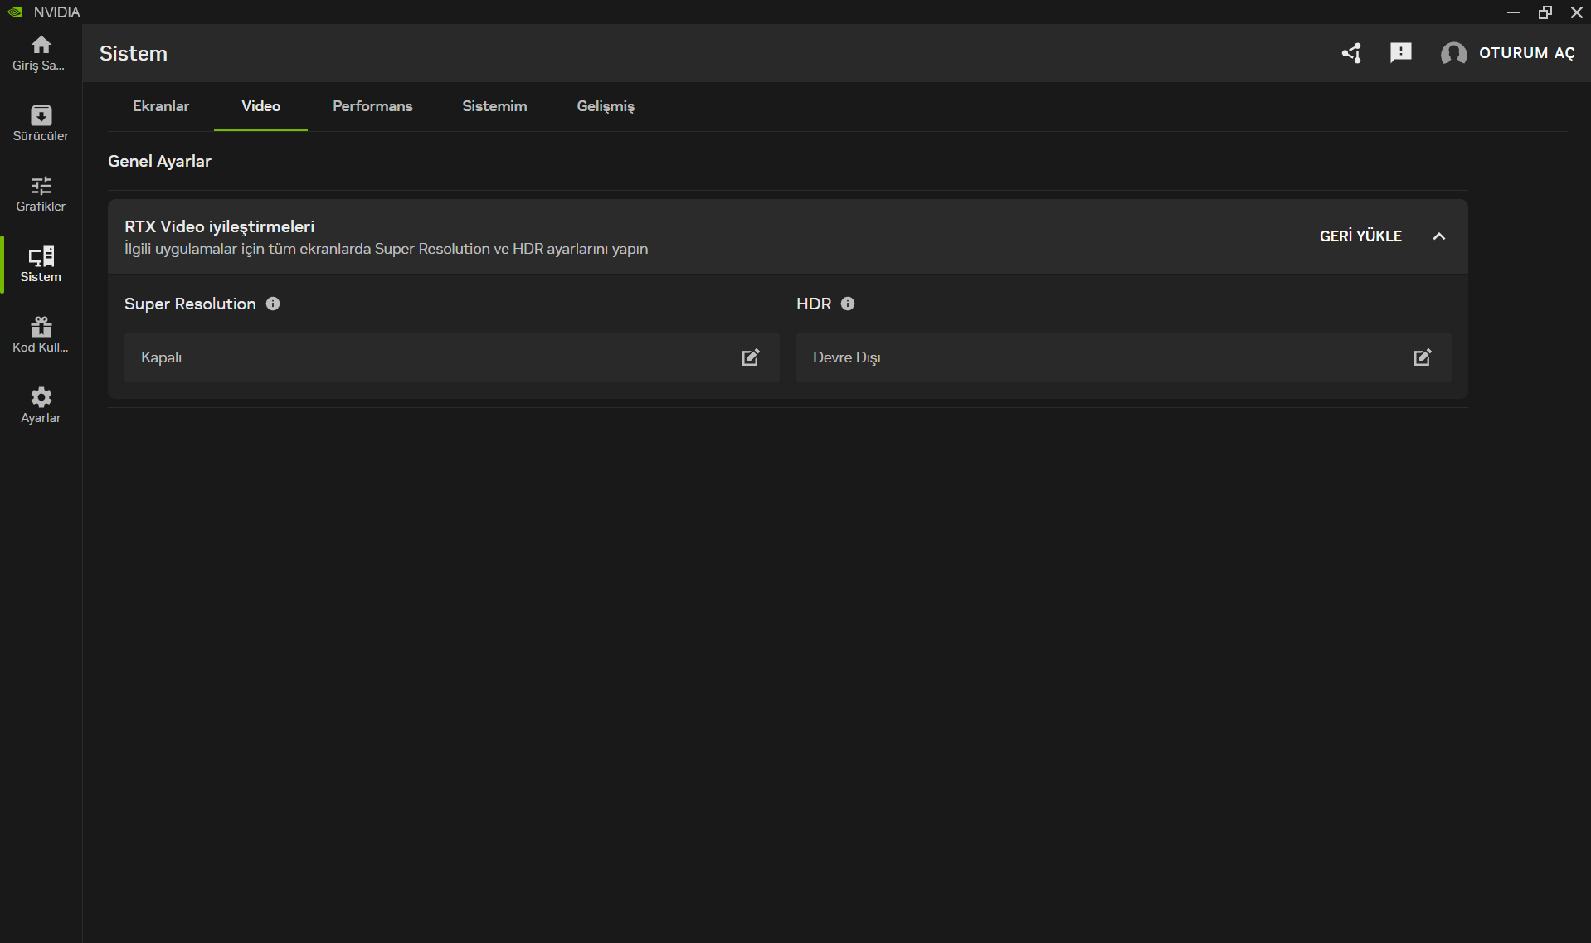
Task: Click the Devre Dışı HDR field
Action: tap(1124, 357)
